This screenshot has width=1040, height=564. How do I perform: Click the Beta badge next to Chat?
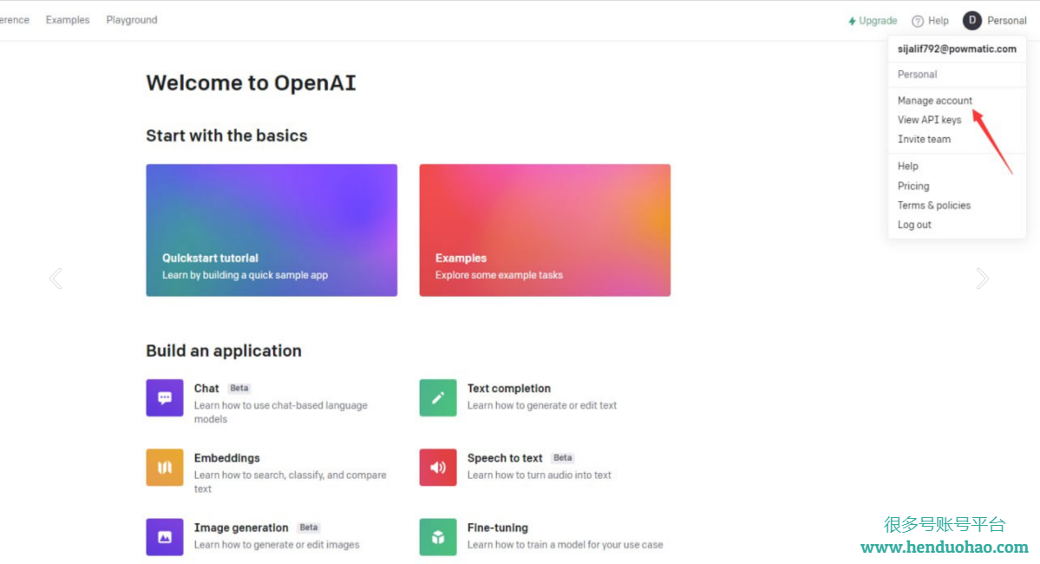(239, 388)
